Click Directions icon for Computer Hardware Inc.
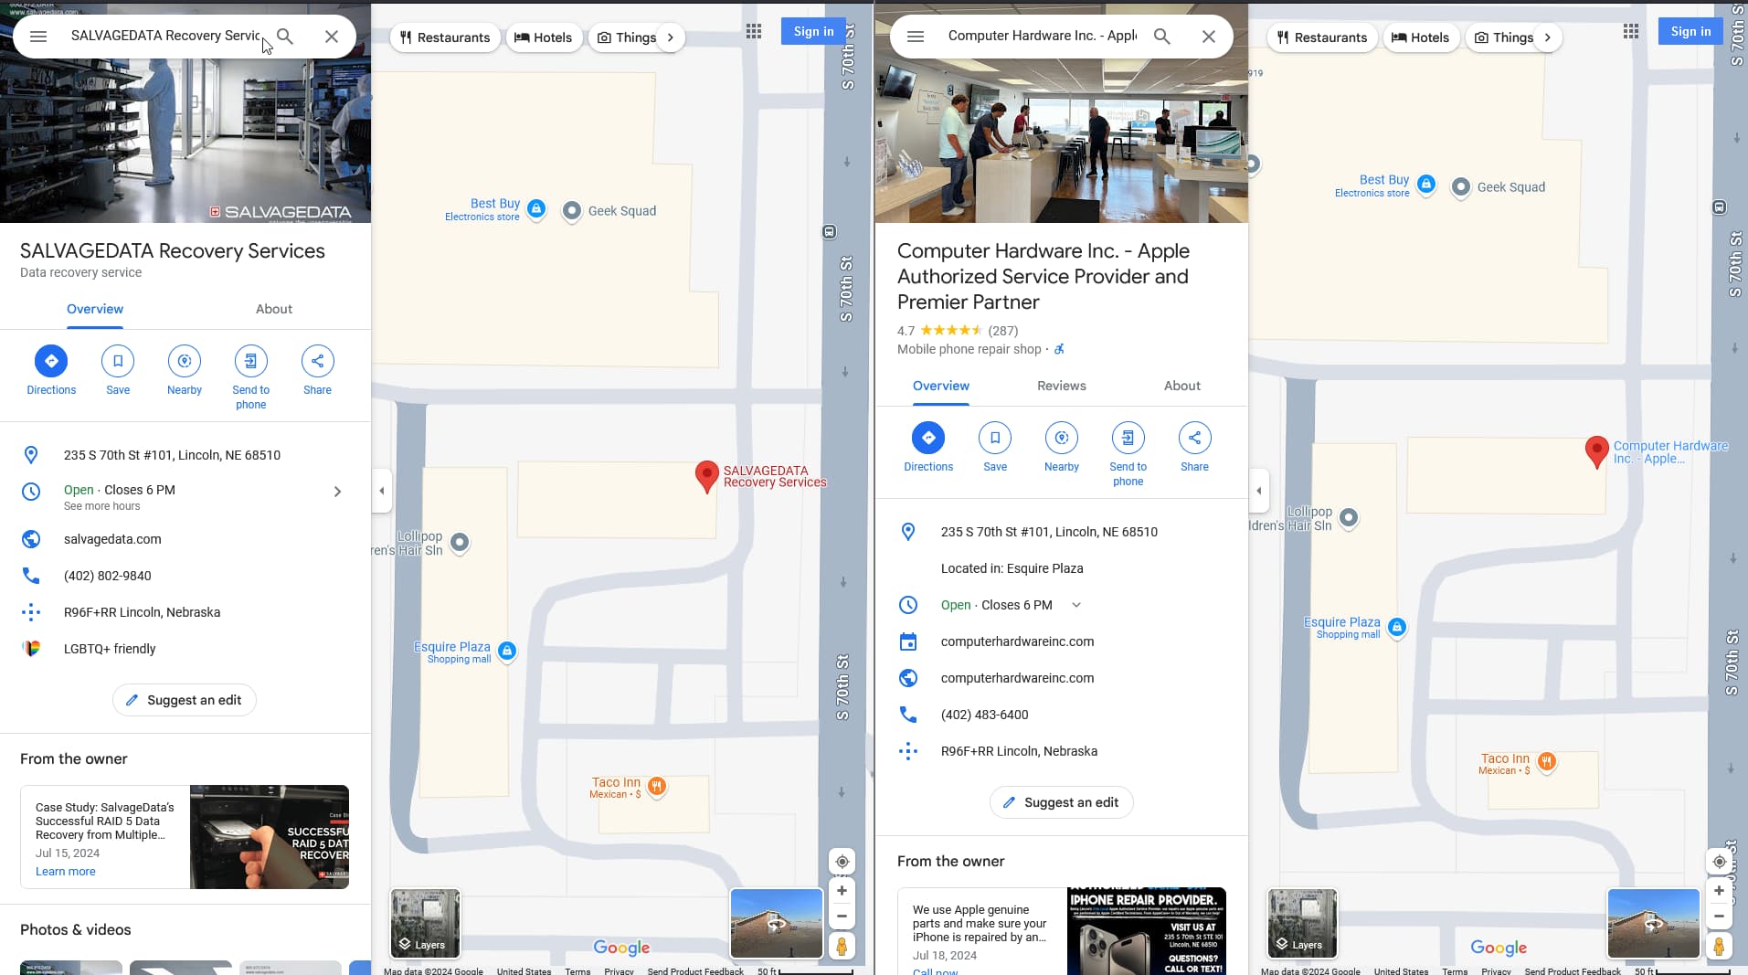Viewport: 1748px width, 975px height. click(928, 438)
